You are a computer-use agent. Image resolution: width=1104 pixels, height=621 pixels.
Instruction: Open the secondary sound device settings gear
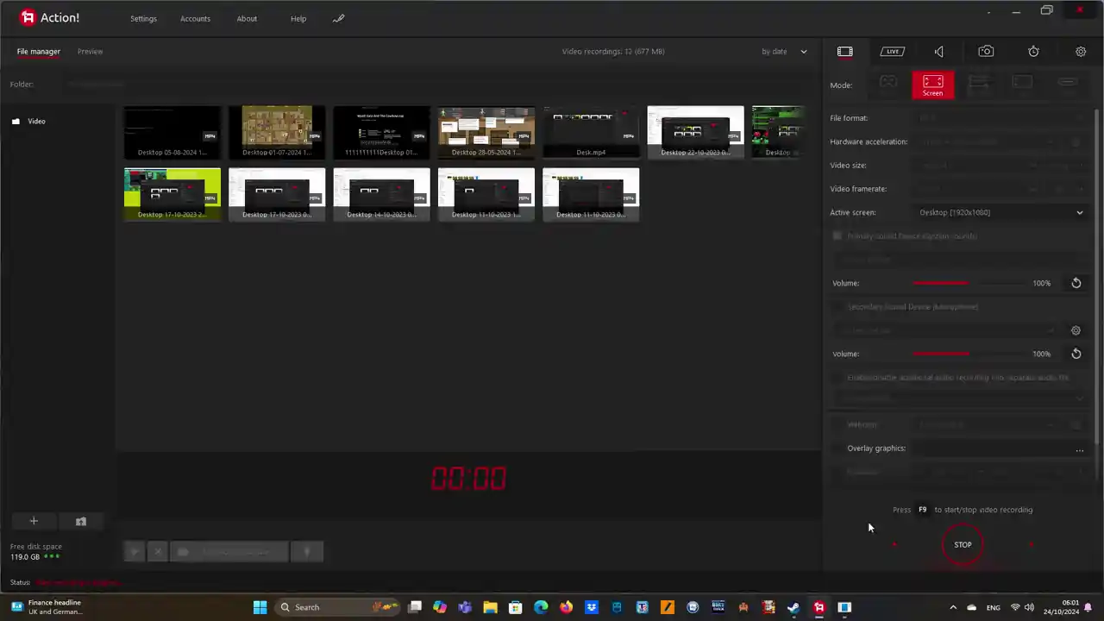pyautogui.click(x=1076, y=330)
